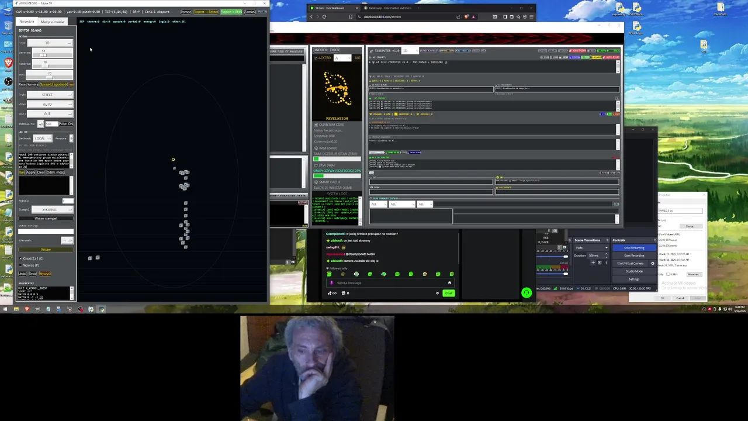Open Stempel X-KERNEL dropdown
The height and width of the screenshot is (421, 748).
tap(53, 209)
